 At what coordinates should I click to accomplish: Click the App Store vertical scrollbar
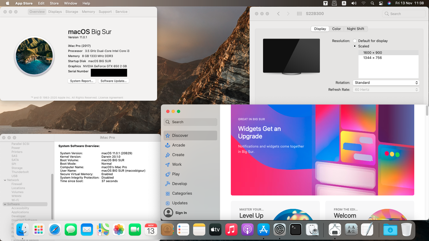click(427, 110)
